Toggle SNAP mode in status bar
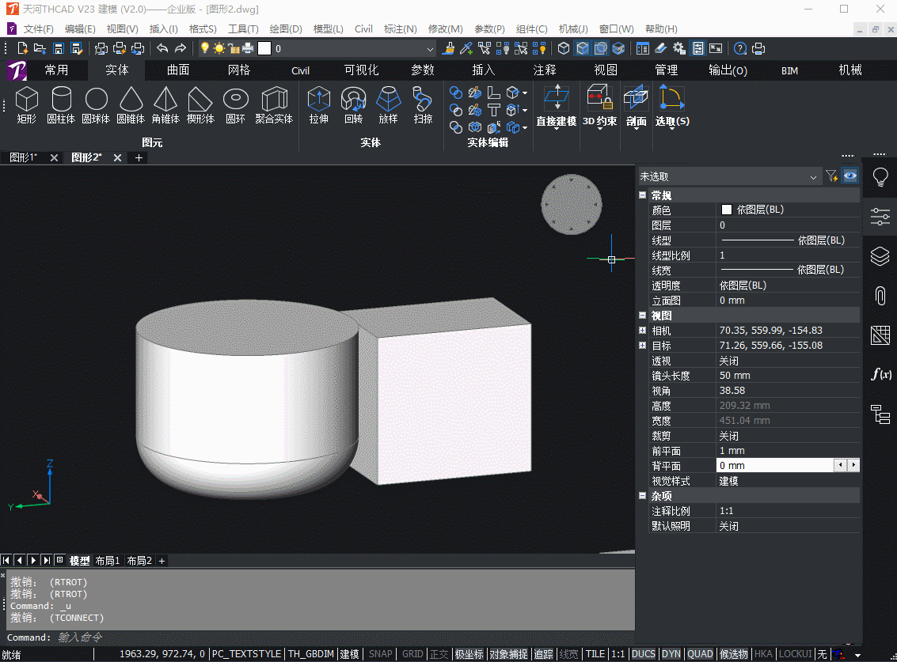This screenshot has width=897, height=662. click(381, 654)
